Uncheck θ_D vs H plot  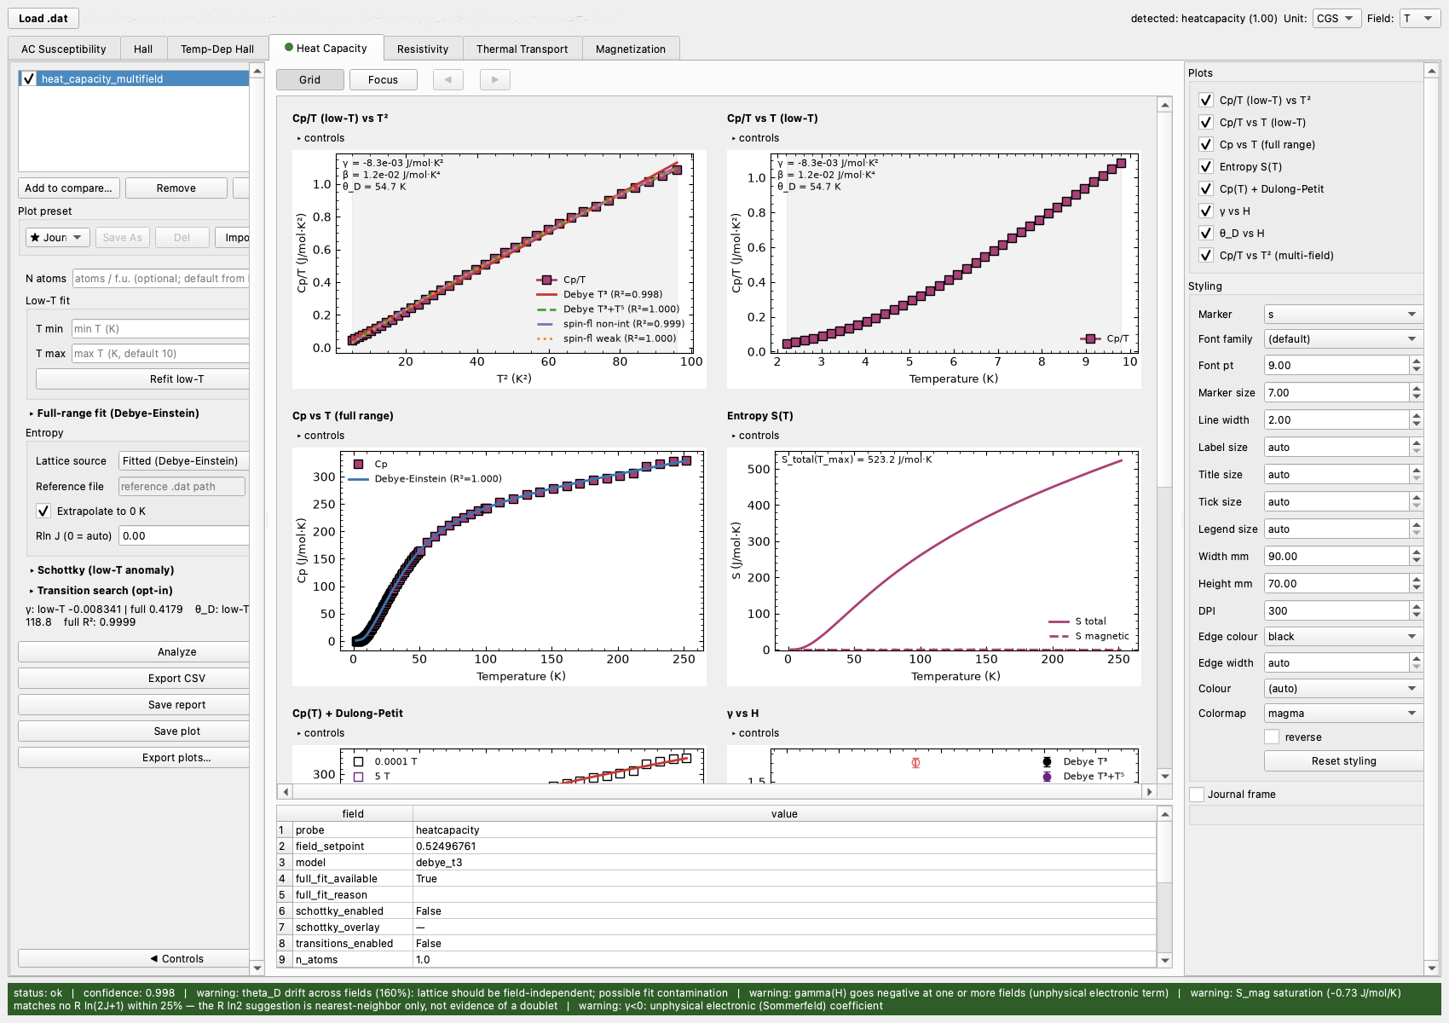(x=1205, y=233)
